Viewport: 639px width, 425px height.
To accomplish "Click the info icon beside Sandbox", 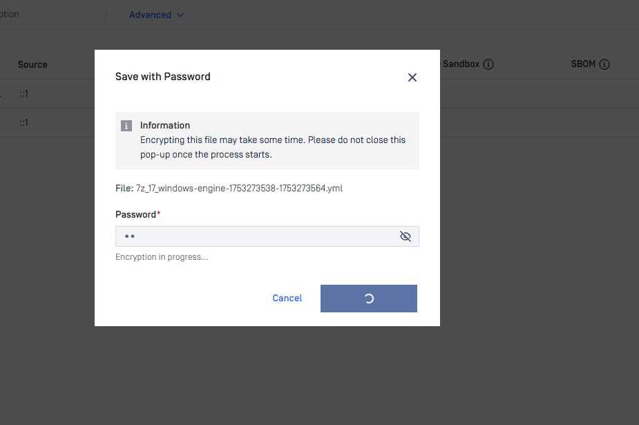I will point(488,64).
